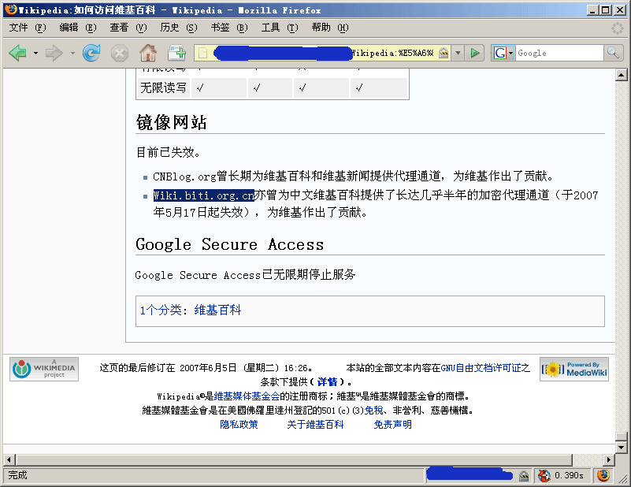Click the Google search engine icon
The width and height of the screenshot is (631, 487).
[499, 53]
